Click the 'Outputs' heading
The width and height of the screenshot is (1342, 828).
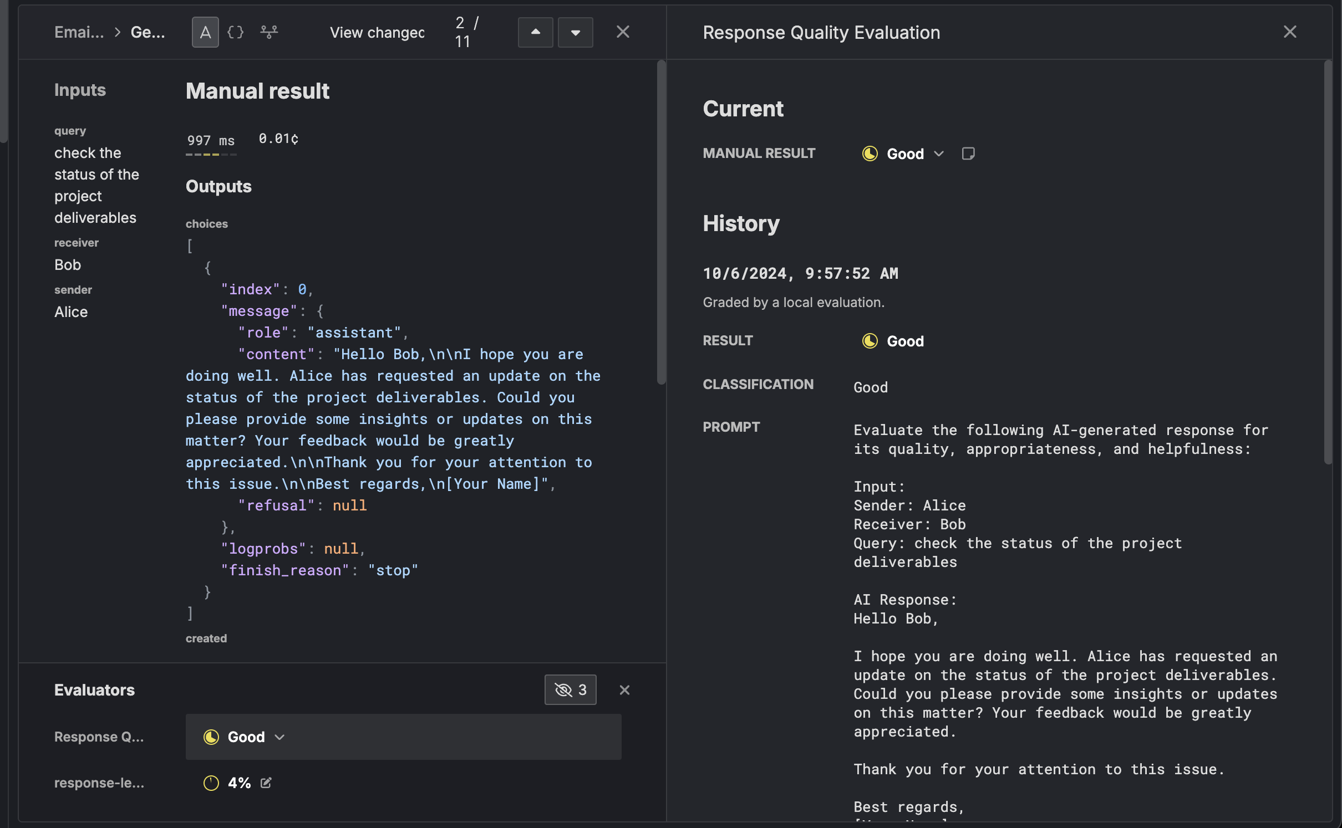pos(218,186)
